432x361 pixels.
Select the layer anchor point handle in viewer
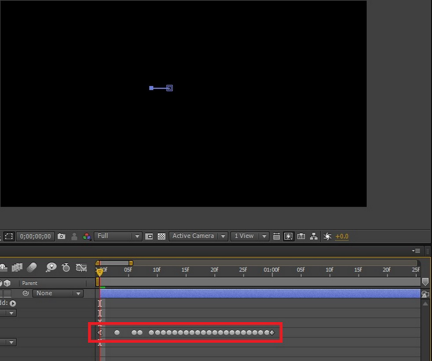[169, 88]
